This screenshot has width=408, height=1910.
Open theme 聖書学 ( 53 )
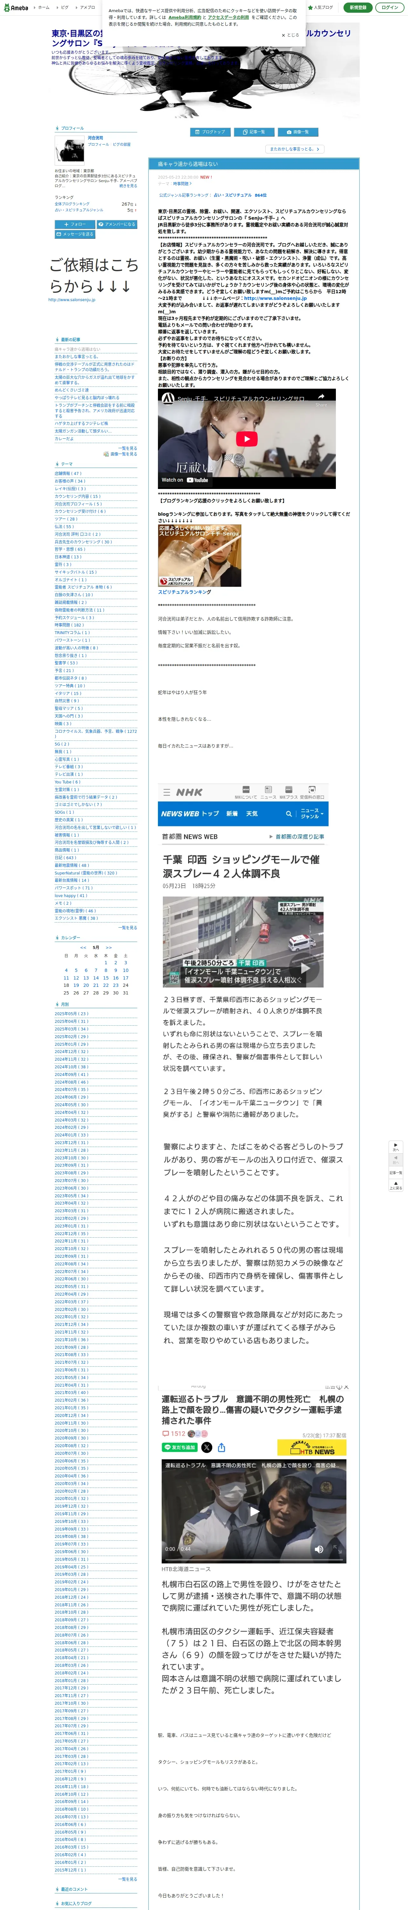(66, 663)
